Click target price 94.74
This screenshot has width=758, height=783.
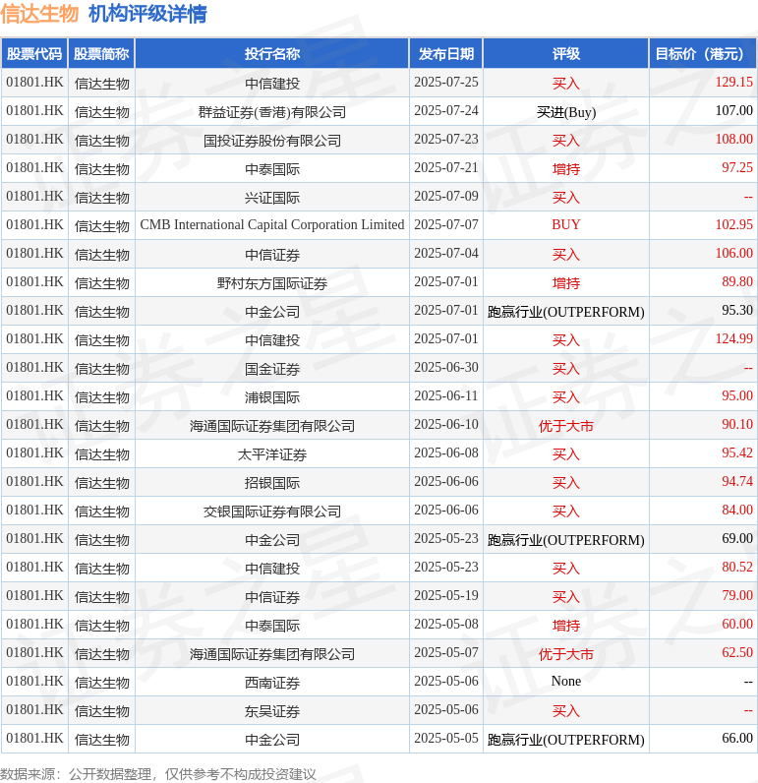pyautogui.click(x=737, y=481)
